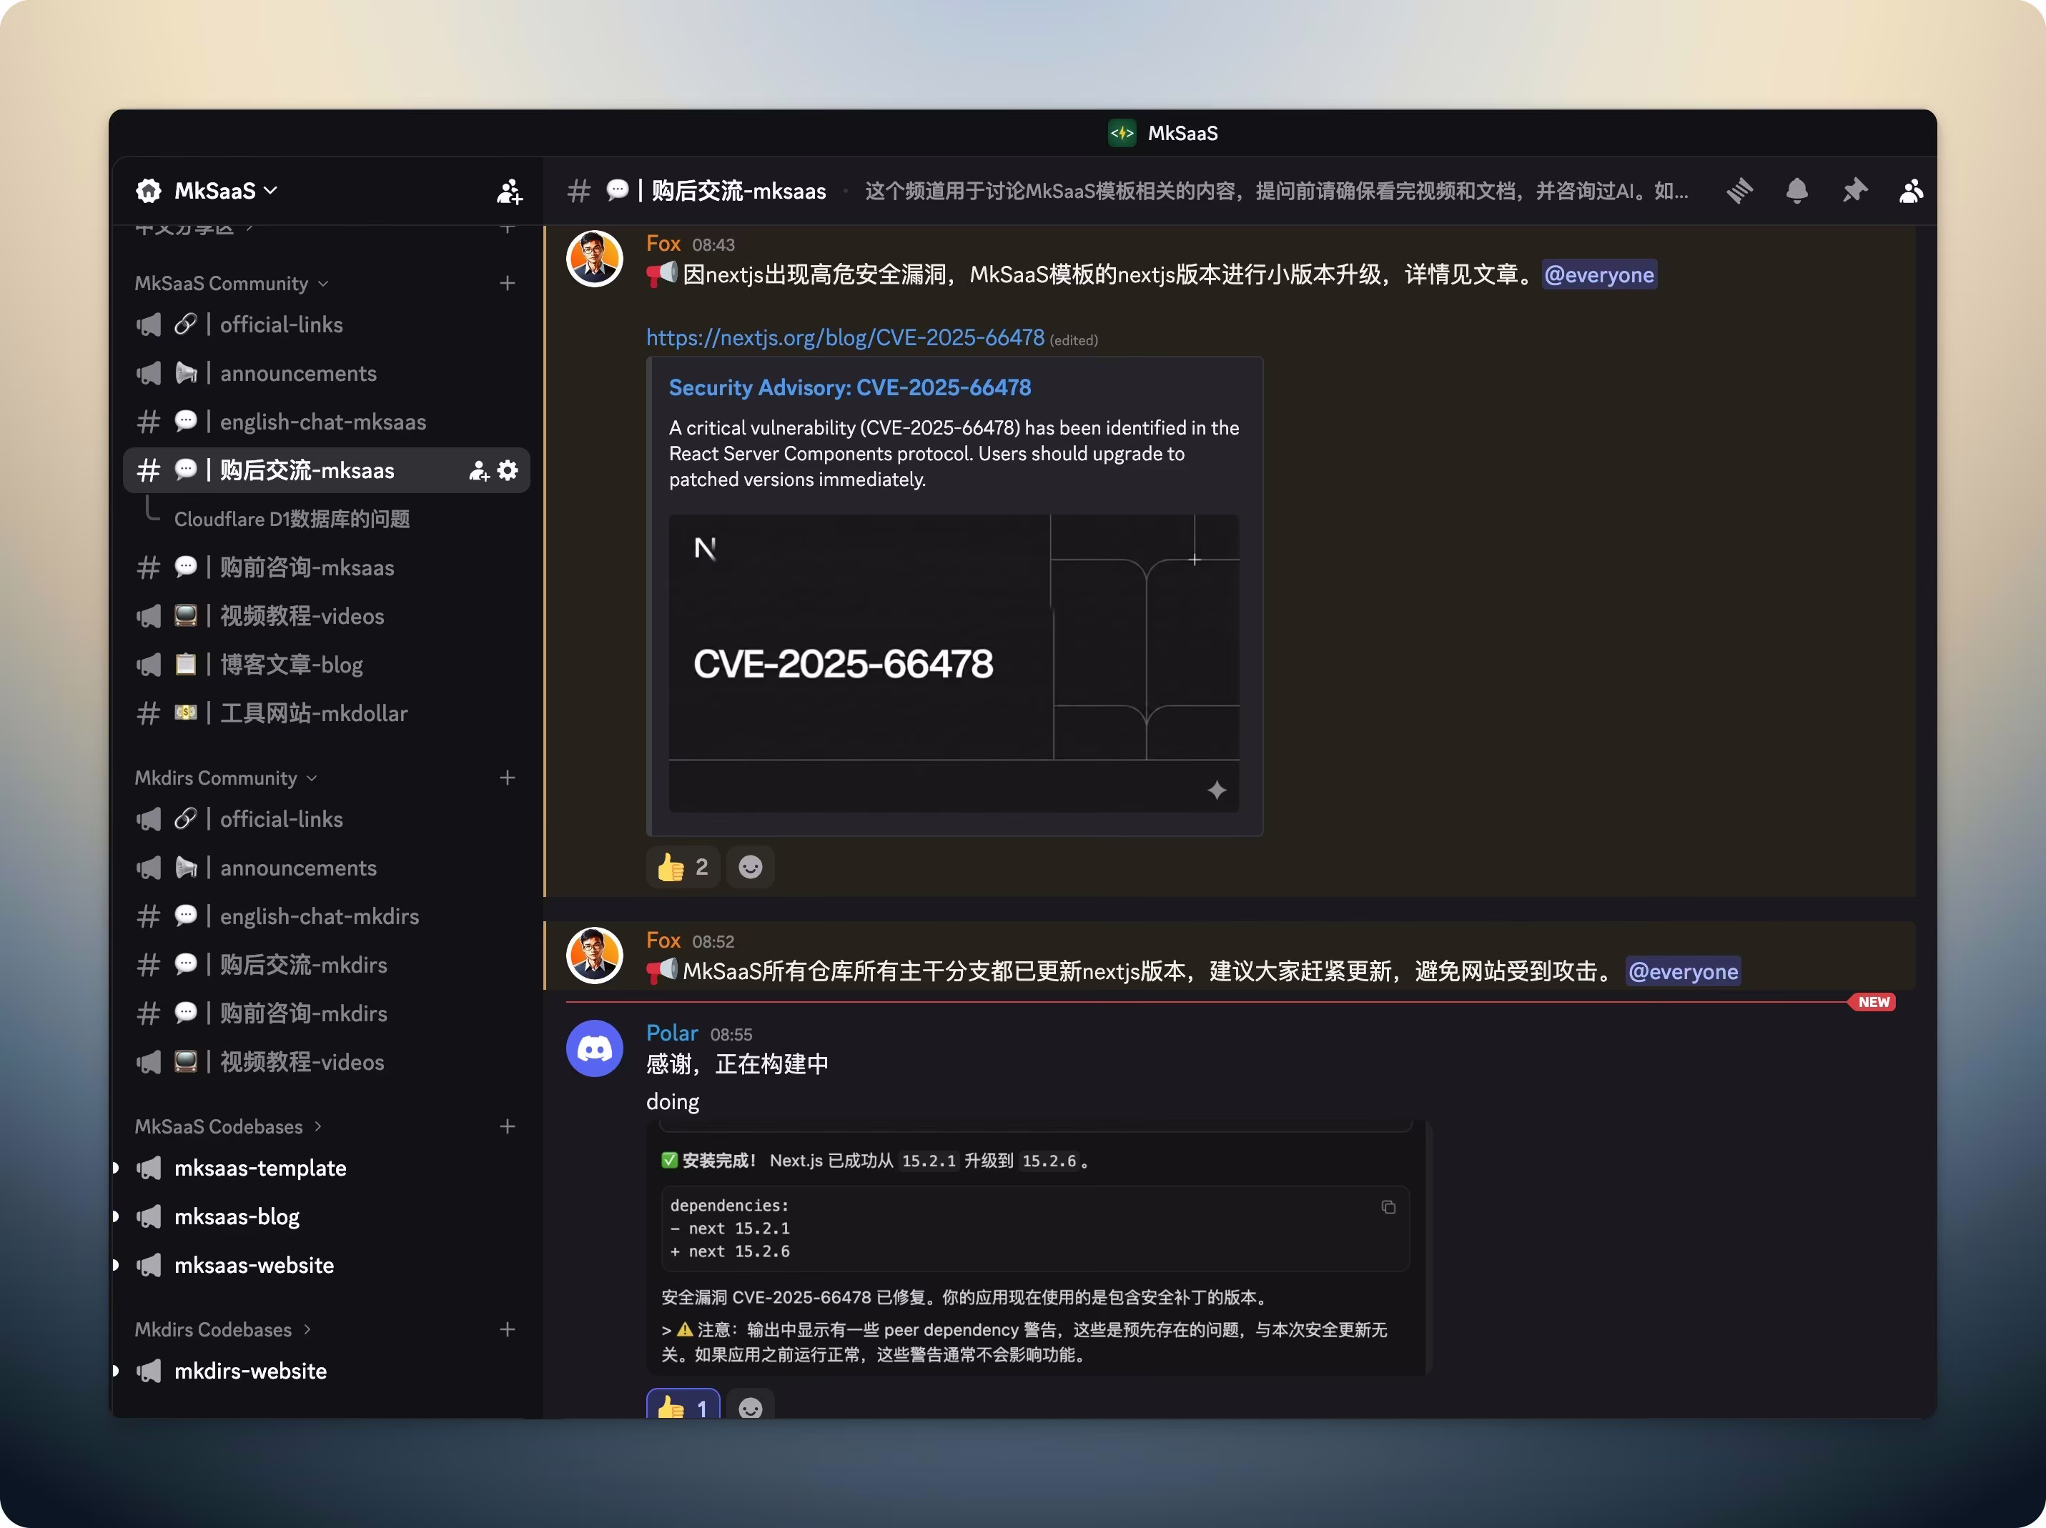Open channel settings gear for 购后交流-mksaas
Image resolution: width=2046 pixels, height=1528 pixels.
click(x=507, y=470)
